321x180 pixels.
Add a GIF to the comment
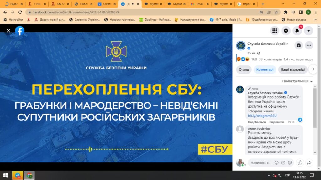pyautogui.click(x=283, y=163)
